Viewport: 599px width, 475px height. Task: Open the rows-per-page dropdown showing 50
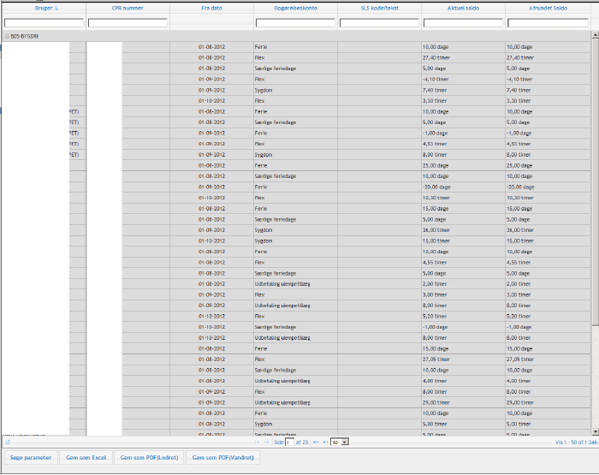click(340, 442)
